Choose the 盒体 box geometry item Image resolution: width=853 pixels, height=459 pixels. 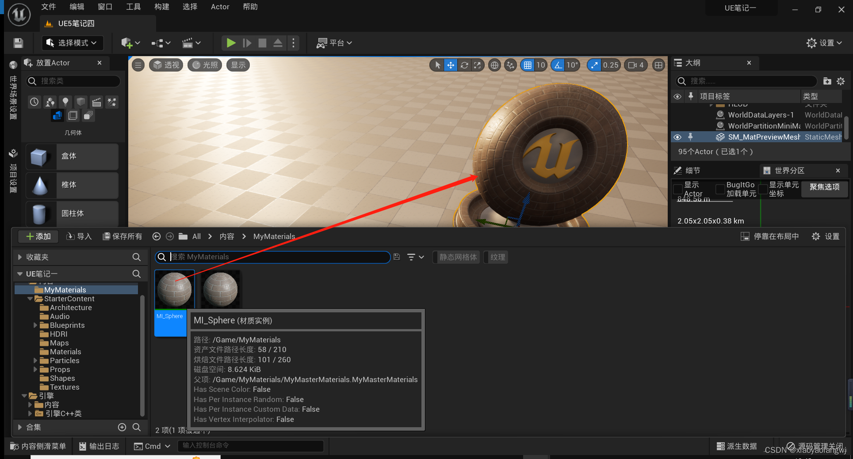coord(72,156)
